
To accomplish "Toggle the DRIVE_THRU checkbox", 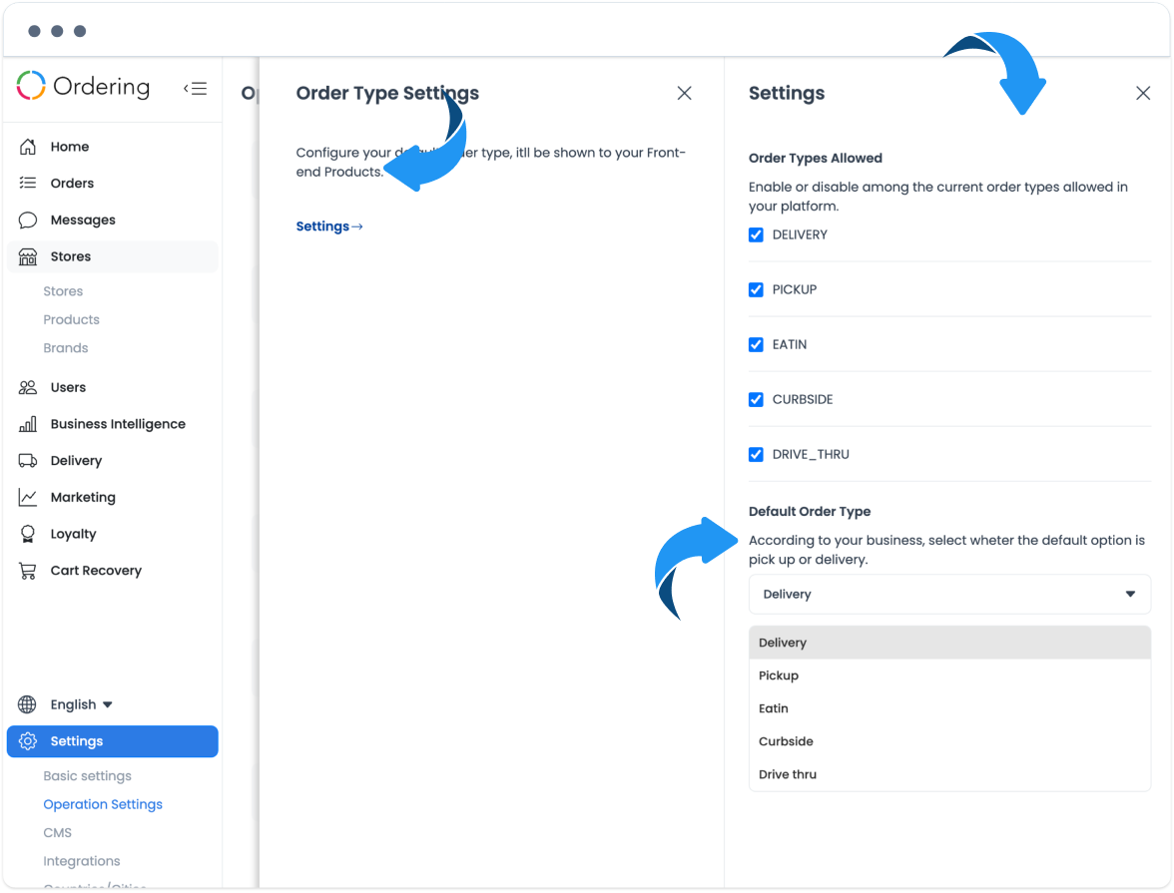I will click(757, 454).
